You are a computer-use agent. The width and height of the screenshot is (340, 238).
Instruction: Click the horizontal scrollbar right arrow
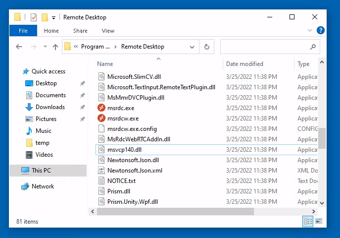pos(314,211)
